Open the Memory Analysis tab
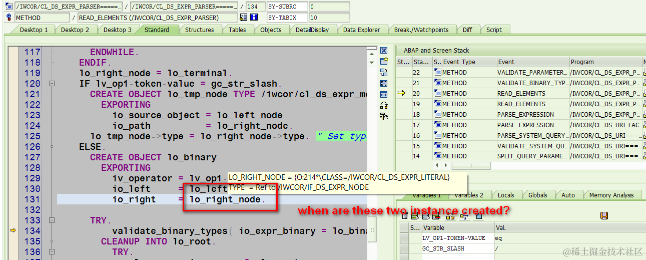The height and width of the screenshot is (260, 646). [611, 195]
